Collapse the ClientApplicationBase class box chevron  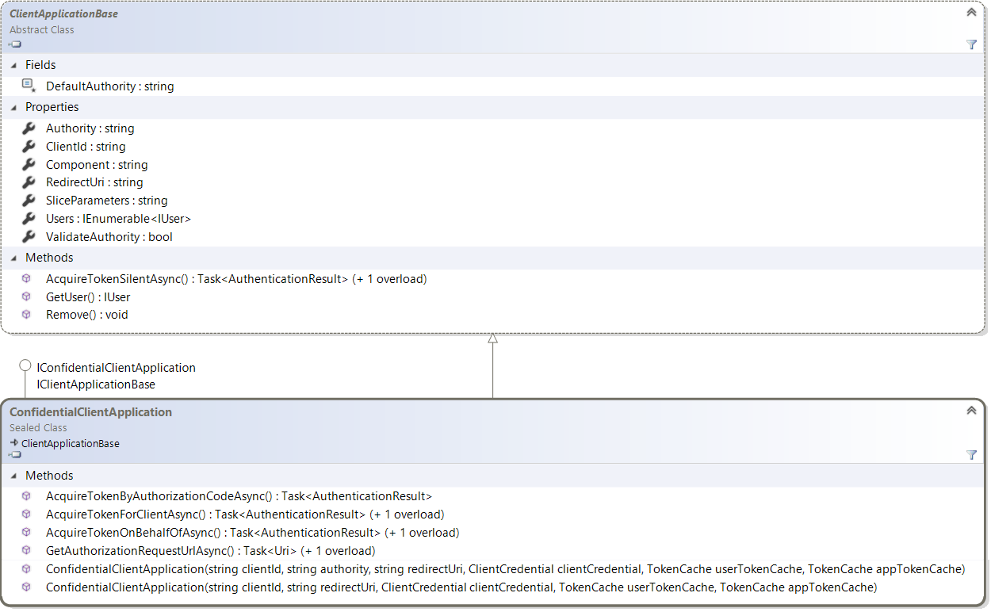971,13
